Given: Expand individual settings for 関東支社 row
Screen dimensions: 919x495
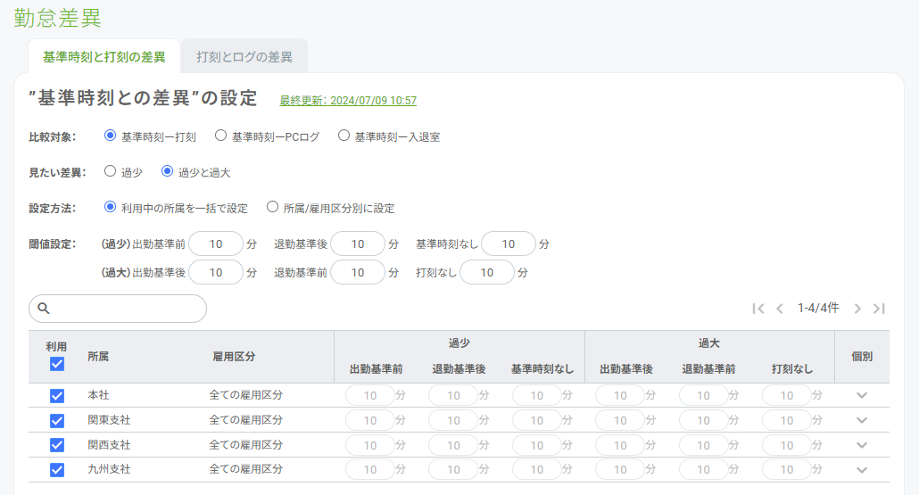Looking at the screenshot, I should [x=861, y=420].
